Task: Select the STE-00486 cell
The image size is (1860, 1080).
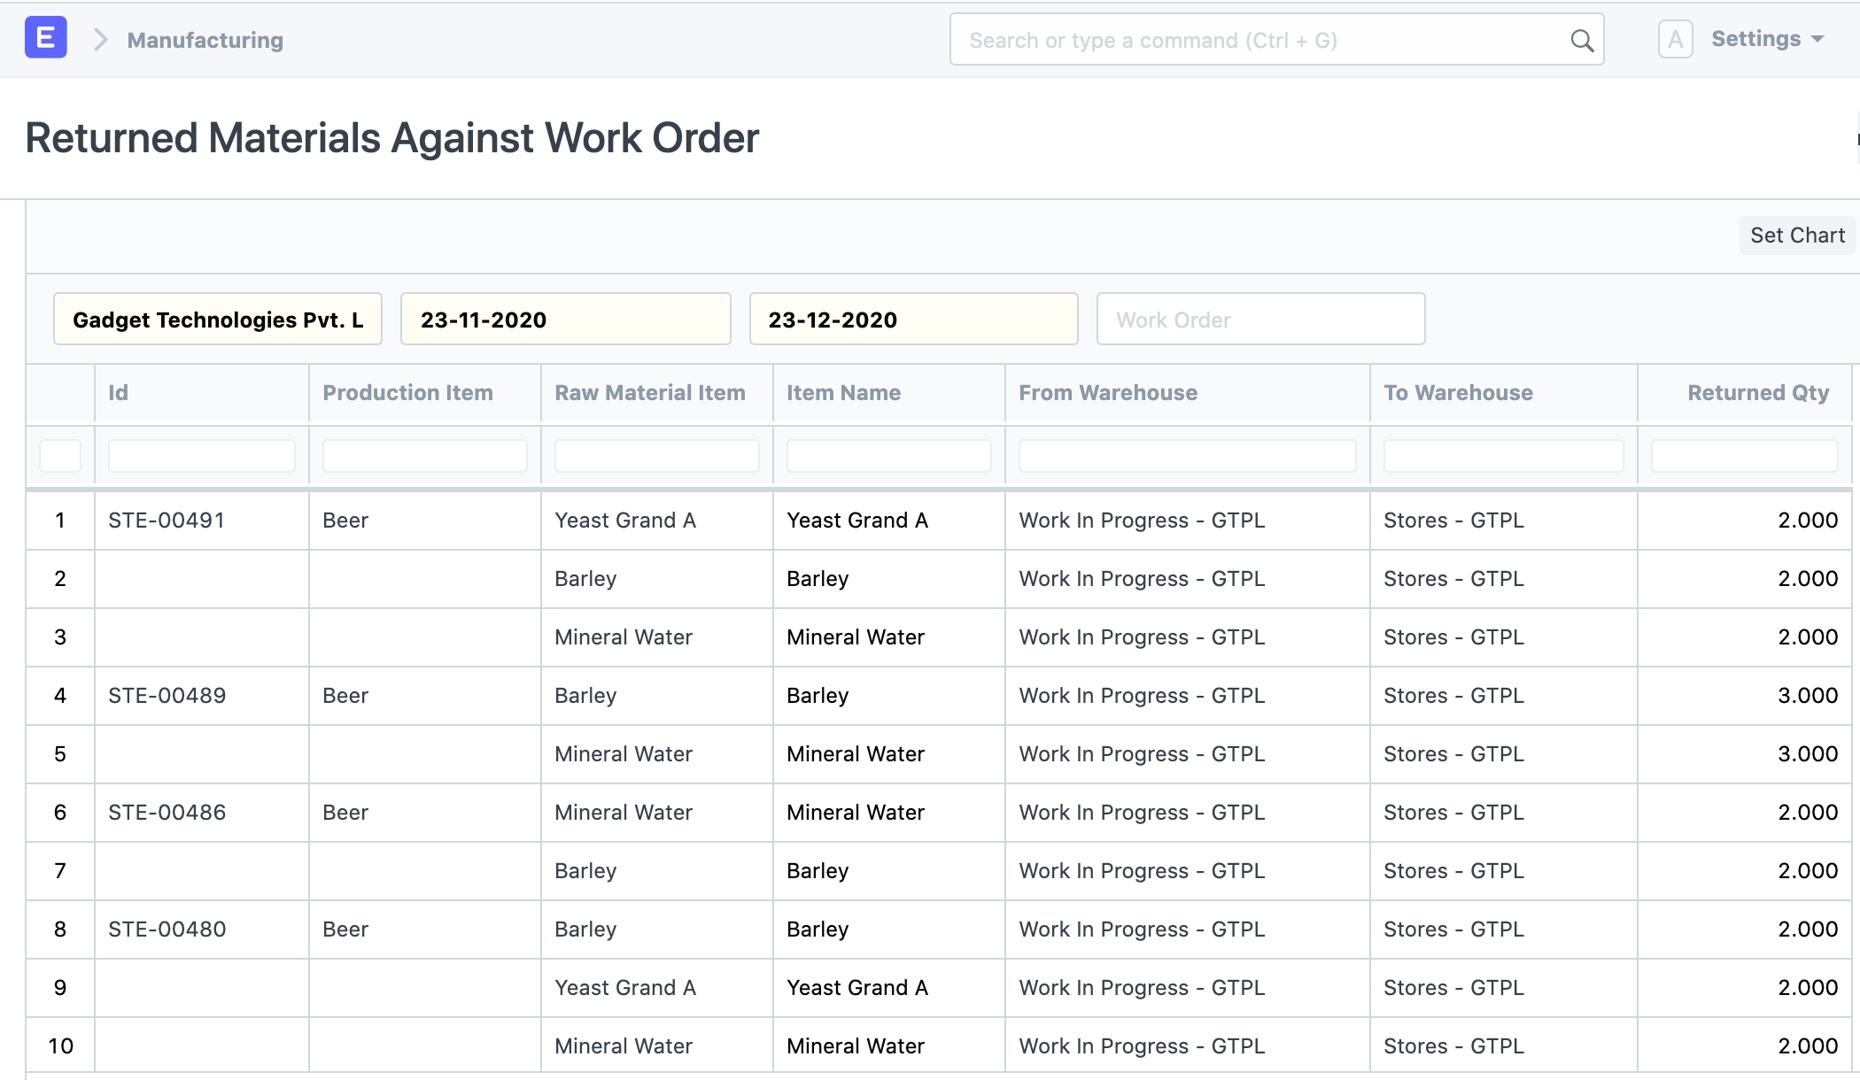Action: tap(167, 813)
